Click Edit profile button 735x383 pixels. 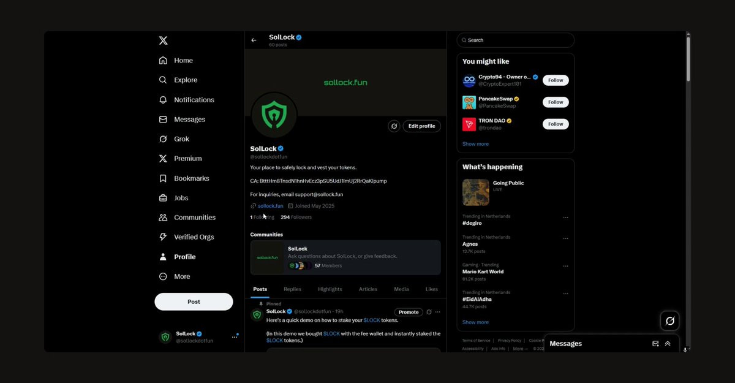[x=421, y=126]
